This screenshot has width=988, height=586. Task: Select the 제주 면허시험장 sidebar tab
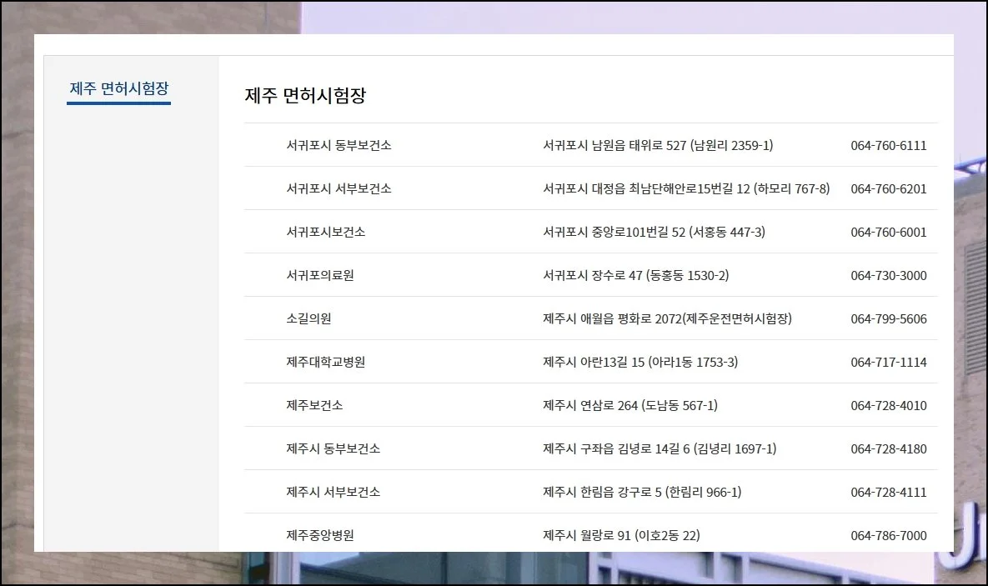[118, 88]
